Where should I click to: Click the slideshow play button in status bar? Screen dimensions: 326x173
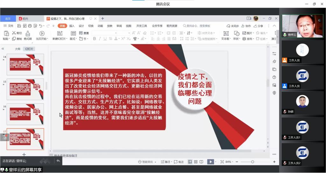[x=210, y=162]
